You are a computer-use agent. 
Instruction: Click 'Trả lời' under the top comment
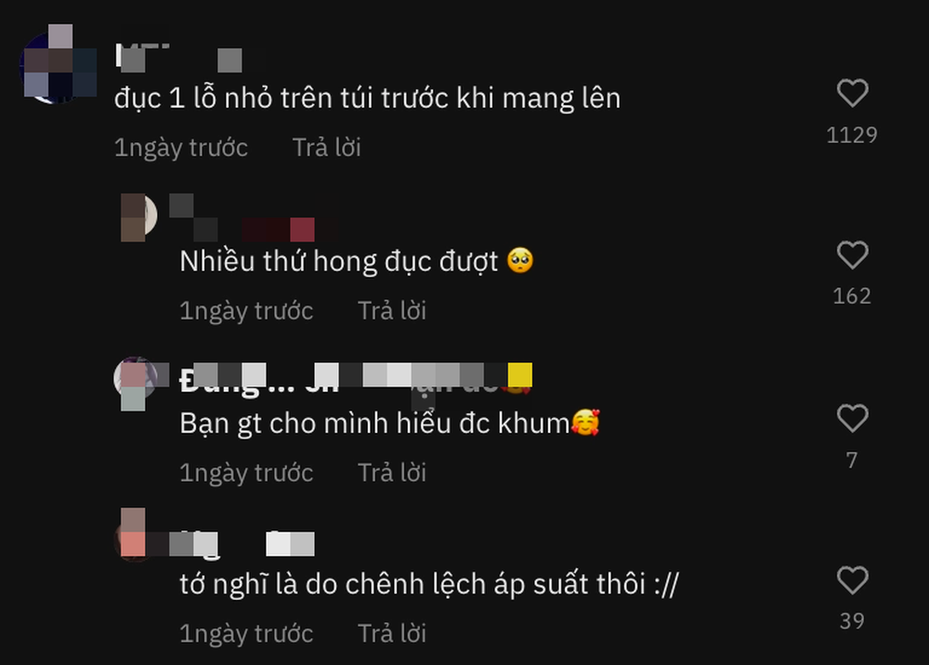pos(326,148)
